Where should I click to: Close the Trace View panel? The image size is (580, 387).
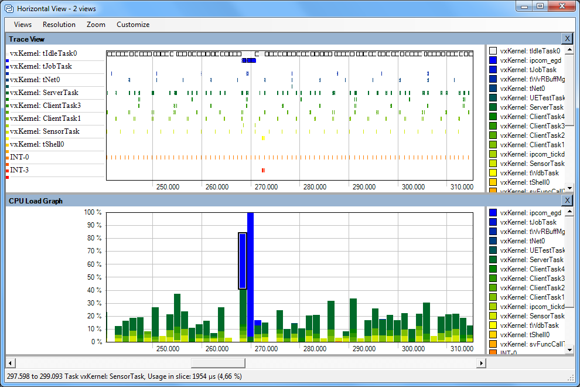(x=567, y=39)
